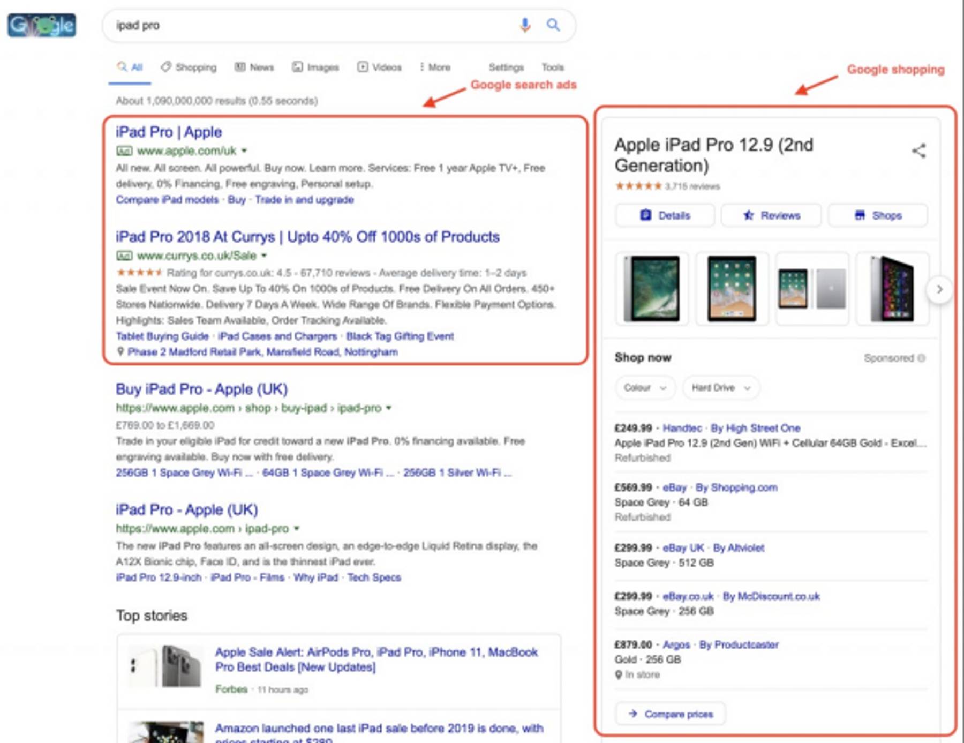Switch to the Shopping tab
The image size is (964, 743).
189,67
